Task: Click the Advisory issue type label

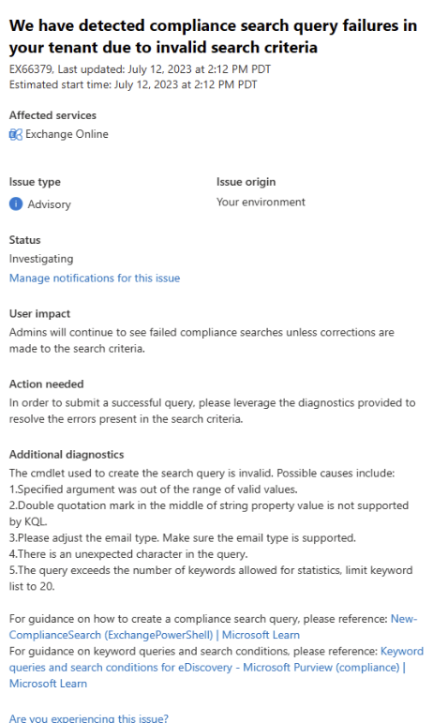Action: point(50,204)
